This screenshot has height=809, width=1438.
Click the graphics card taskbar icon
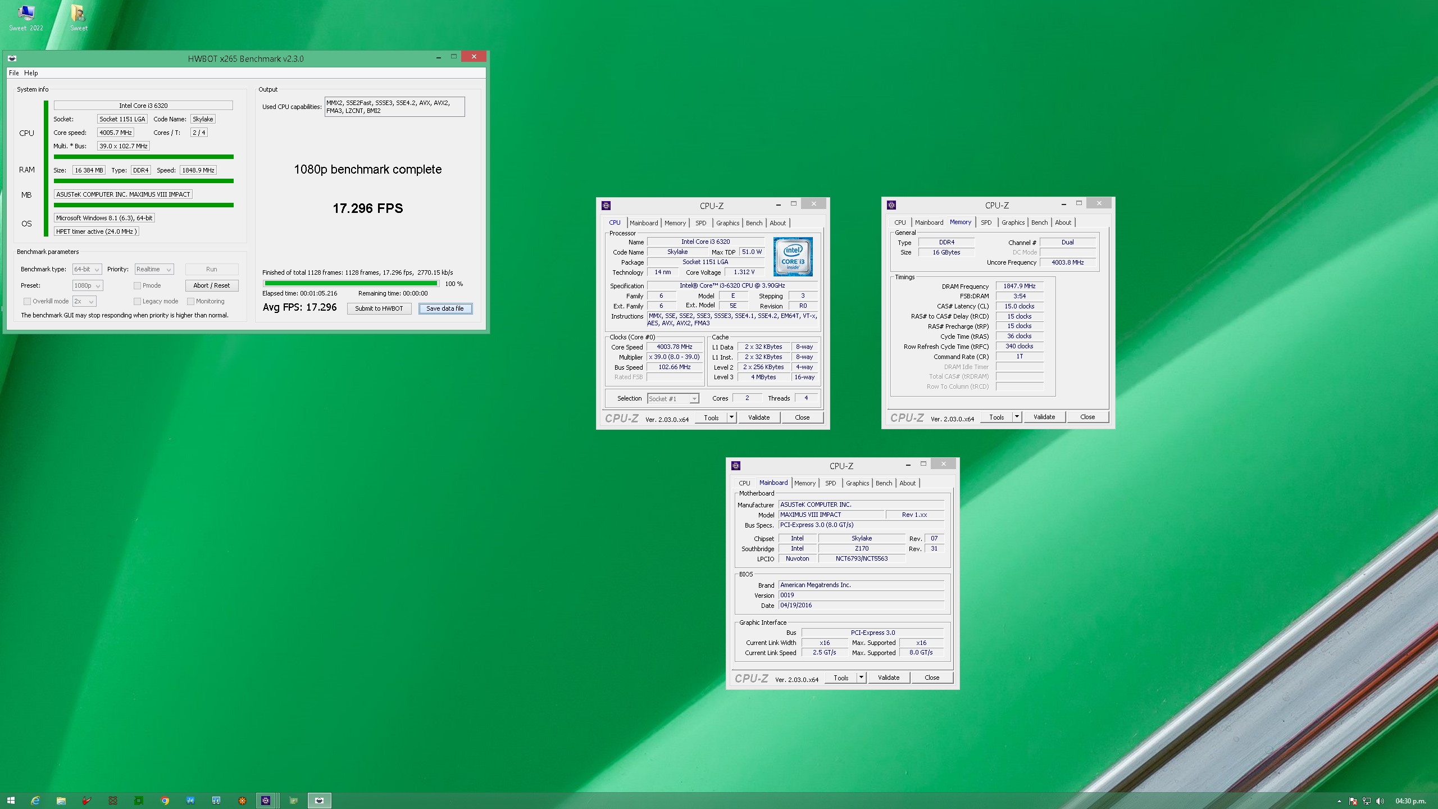click(x=293, y=801)
